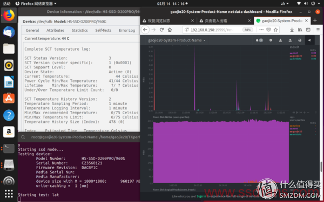Open the Firefox 网络浏览器 app menu

click(36, 4)
